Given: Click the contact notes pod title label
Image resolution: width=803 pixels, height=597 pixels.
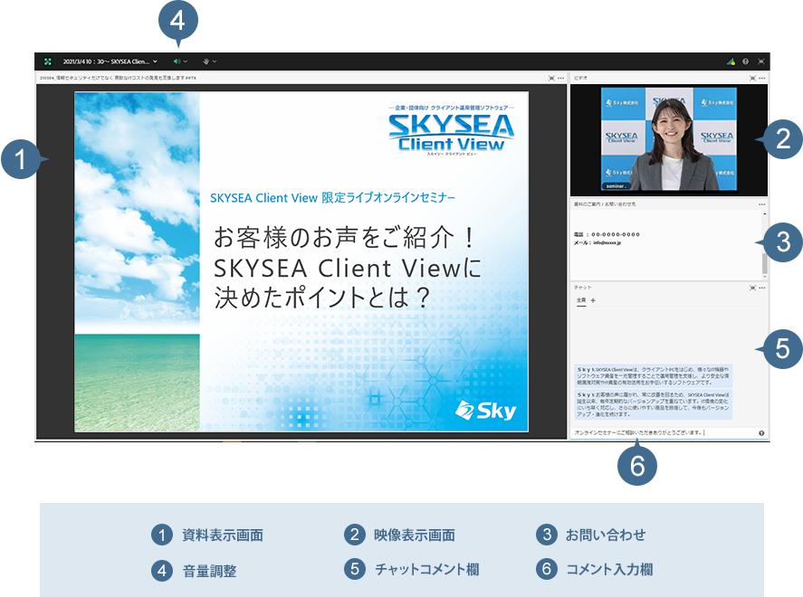Looking at the screenshot, I should [605, 204].
